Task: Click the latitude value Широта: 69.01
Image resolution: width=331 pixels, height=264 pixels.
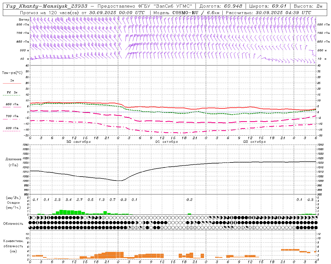Action: tap(268, 6)
